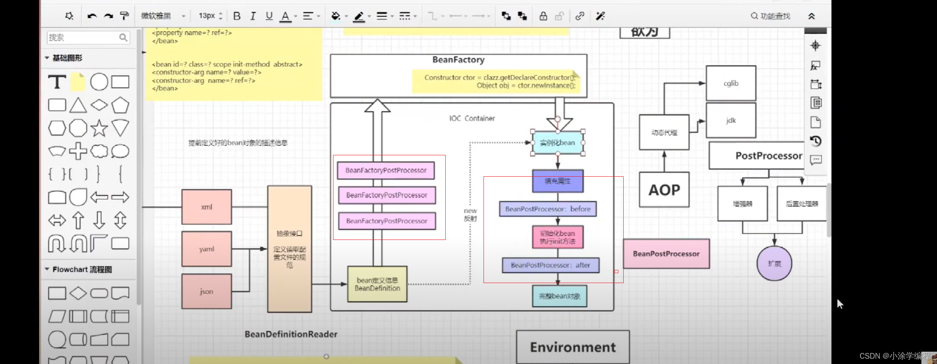
Task: Open the history clock panel
Action: coord(816,141)
